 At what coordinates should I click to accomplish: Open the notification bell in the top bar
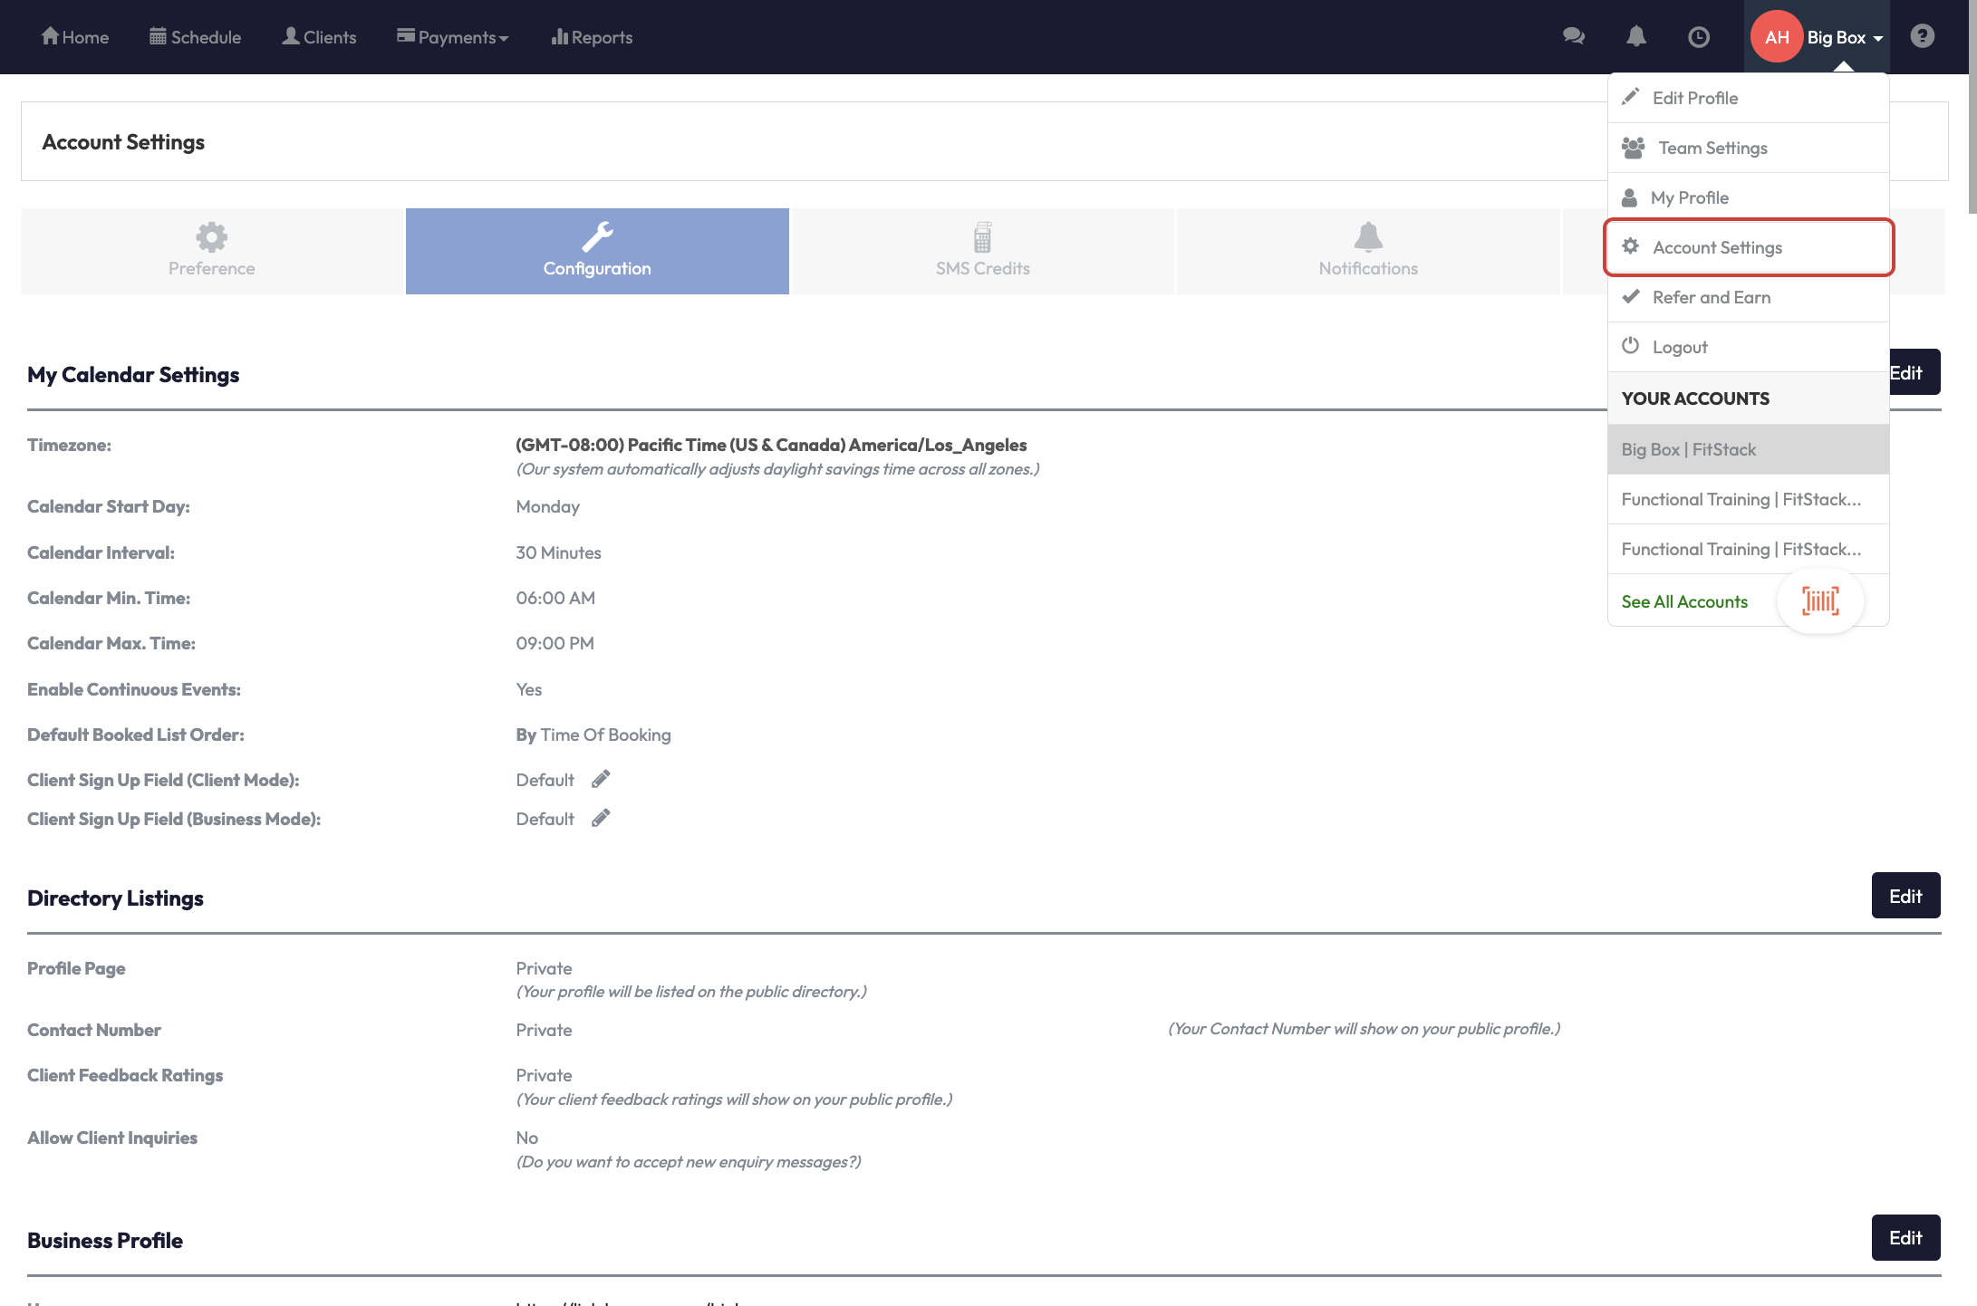(1636, 36)
